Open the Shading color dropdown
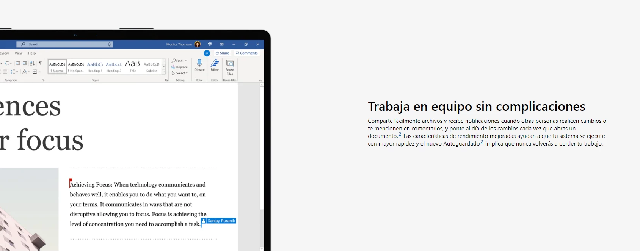This screenshot has width=640, height=251. point(29,72)
